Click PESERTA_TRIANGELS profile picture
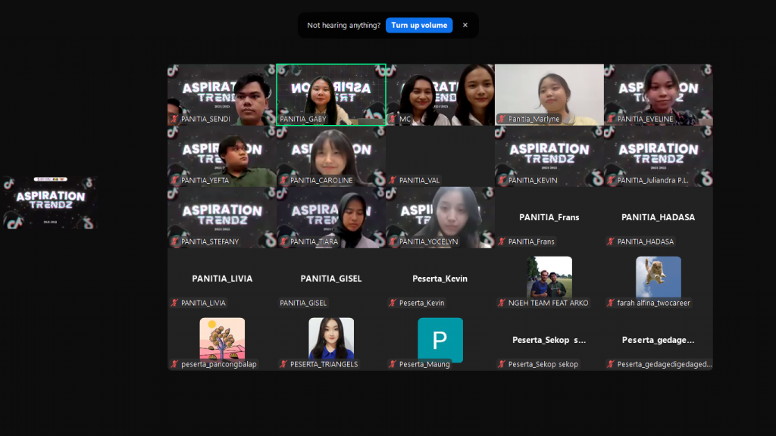 pyautogui.click(x=331, y=338)
